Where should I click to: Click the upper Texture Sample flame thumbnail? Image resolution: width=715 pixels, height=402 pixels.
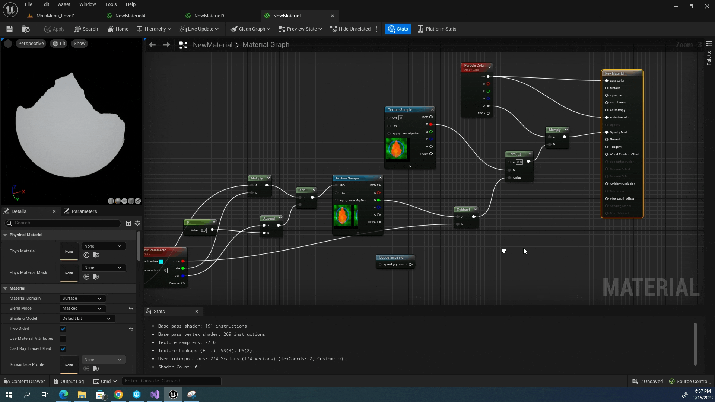click(396, 149)
